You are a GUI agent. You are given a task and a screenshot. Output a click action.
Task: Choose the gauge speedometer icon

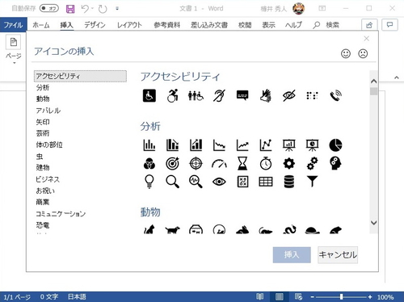219,163
